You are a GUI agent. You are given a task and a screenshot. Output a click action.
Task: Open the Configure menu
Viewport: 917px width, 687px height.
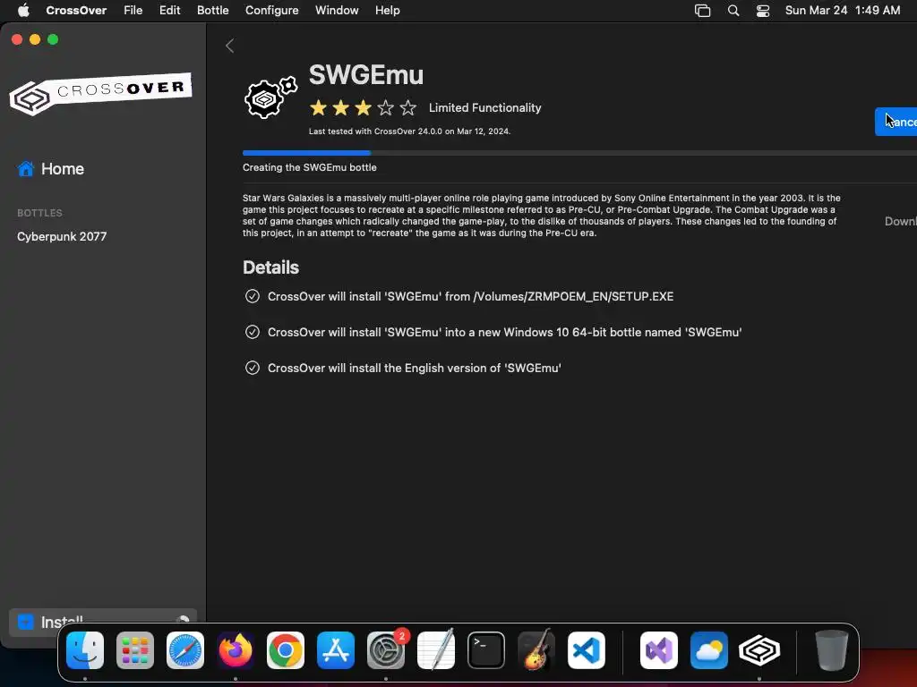[x=272, y=11]
